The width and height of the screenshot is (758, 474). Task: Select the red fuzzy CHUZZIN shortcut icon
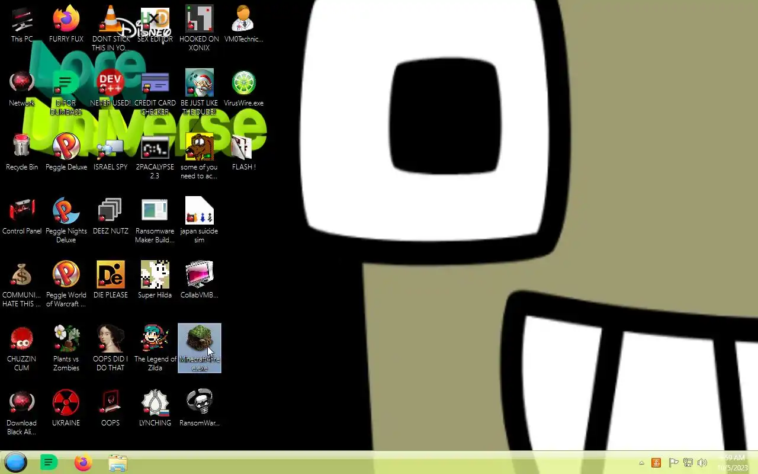click(x=22, y=348)
